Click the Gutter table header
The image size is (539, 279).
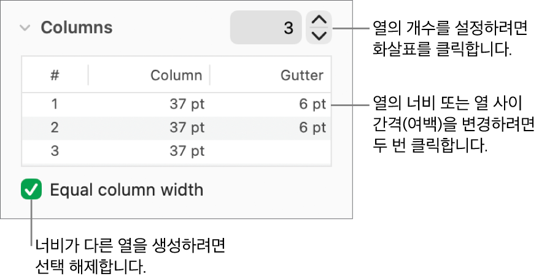tap(301, 75)
